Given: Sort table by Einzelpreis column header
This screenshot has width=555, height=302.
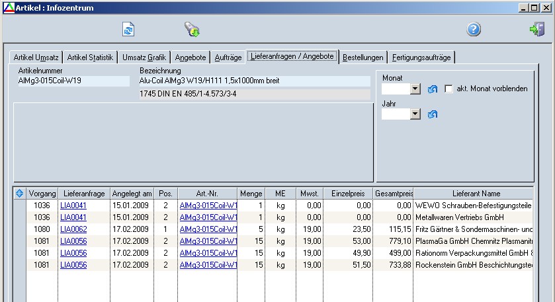Looking at the screenshot, I should [x=347, y=194].
